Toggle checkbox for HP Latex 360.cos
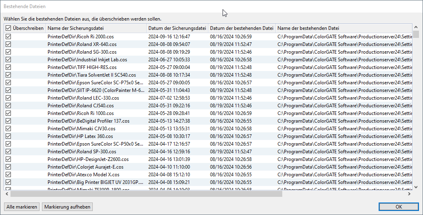This screenshot has width=423, height=215. point(8,136)
